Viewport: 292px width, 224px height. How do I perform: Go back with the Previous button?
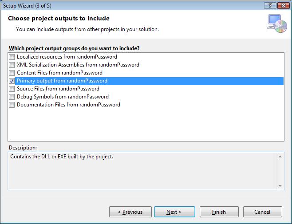pos(130,212)
